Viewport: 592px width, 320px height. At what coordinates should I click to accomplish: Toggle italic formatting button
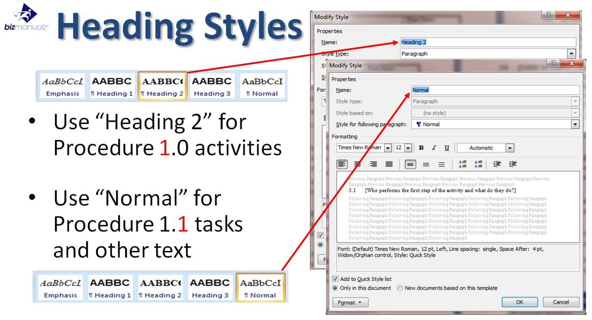(x=434, y=148)
